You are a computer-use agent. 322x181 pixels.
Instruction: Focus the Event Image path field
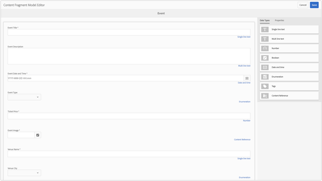click(x=21, y=135)
